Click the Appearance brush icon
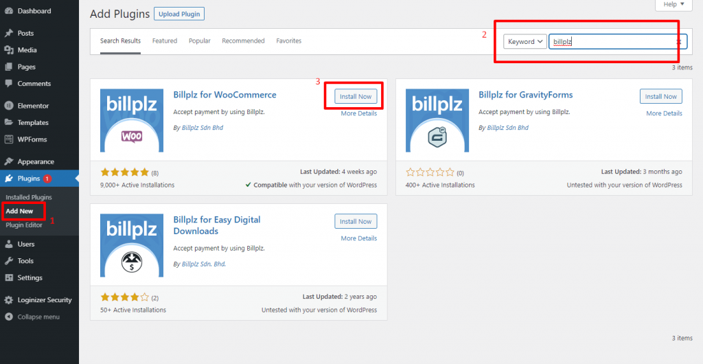 coord(8,161)
